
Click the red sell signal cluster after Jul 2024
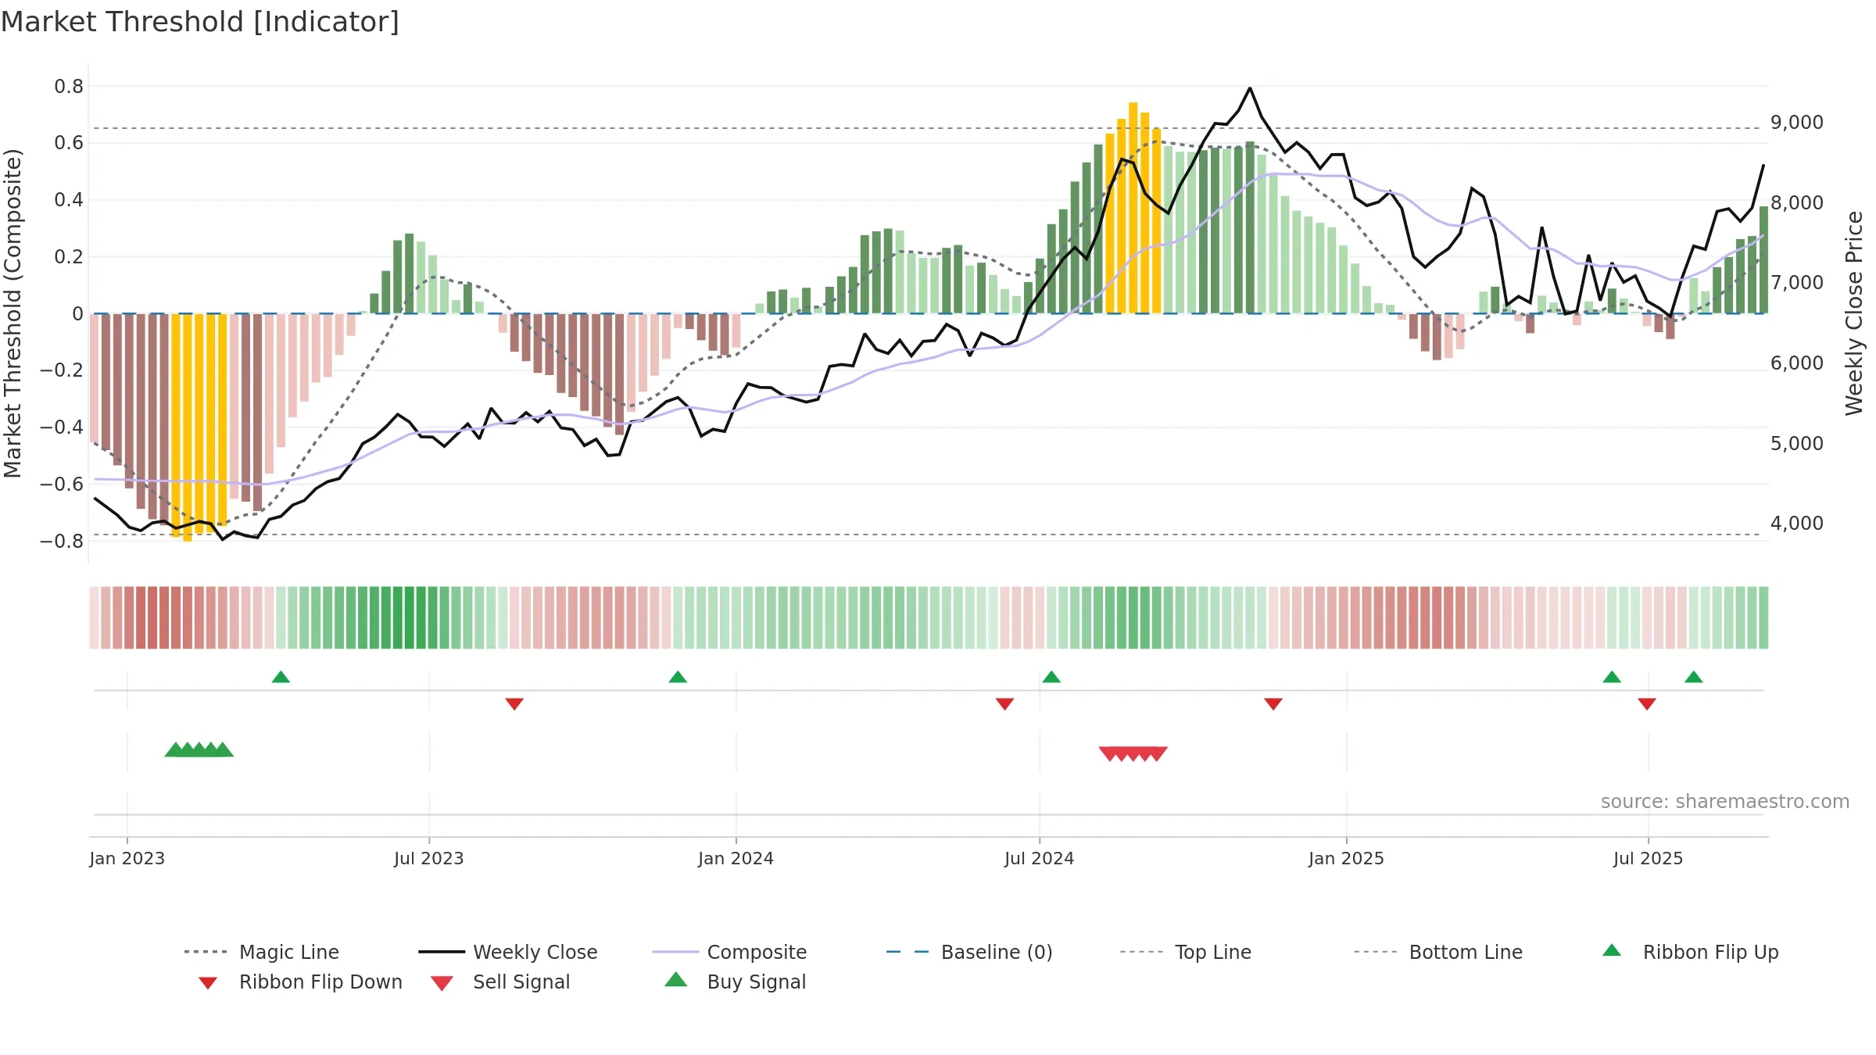1133,753
